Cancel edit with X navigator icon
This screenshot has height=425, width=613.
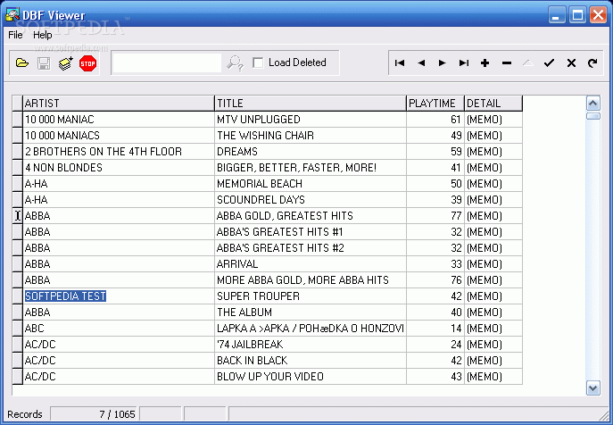coord(571,62)
